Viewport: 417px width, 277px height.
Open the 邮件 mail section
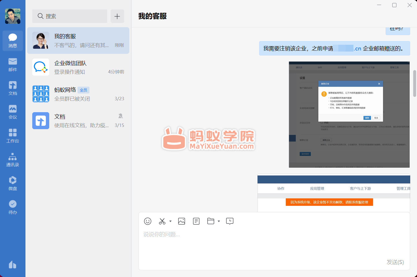click(13, 65)
